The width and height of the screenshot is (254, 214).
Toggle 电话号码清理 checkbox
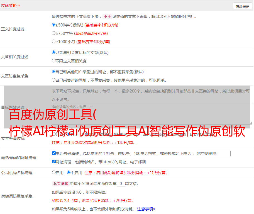(54, 153)
